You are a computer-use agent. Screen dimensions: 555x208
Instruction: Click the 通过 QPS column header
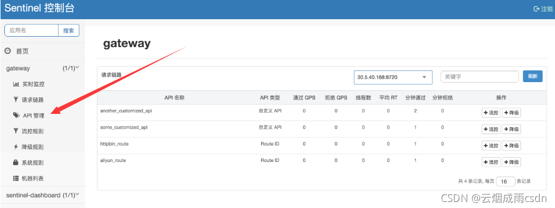[304, 97]
